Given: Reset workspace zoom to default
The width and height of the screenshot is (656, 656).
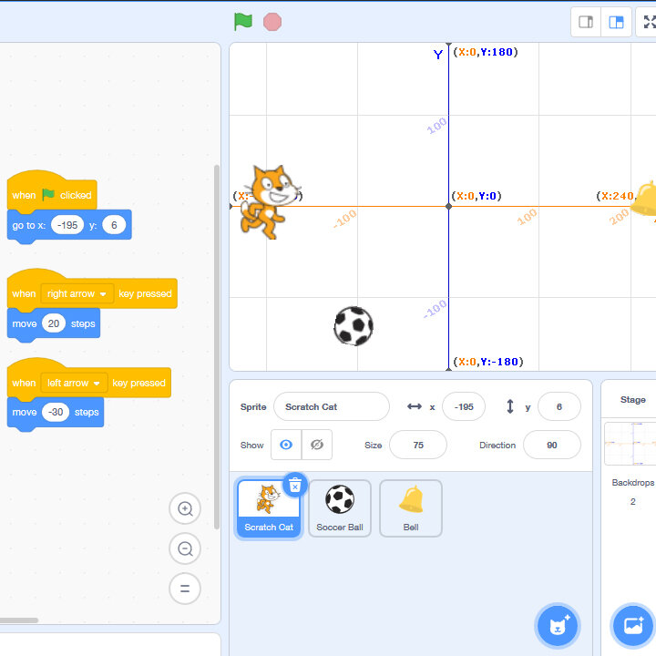Looking at the screenshot, I should [185, 589].
